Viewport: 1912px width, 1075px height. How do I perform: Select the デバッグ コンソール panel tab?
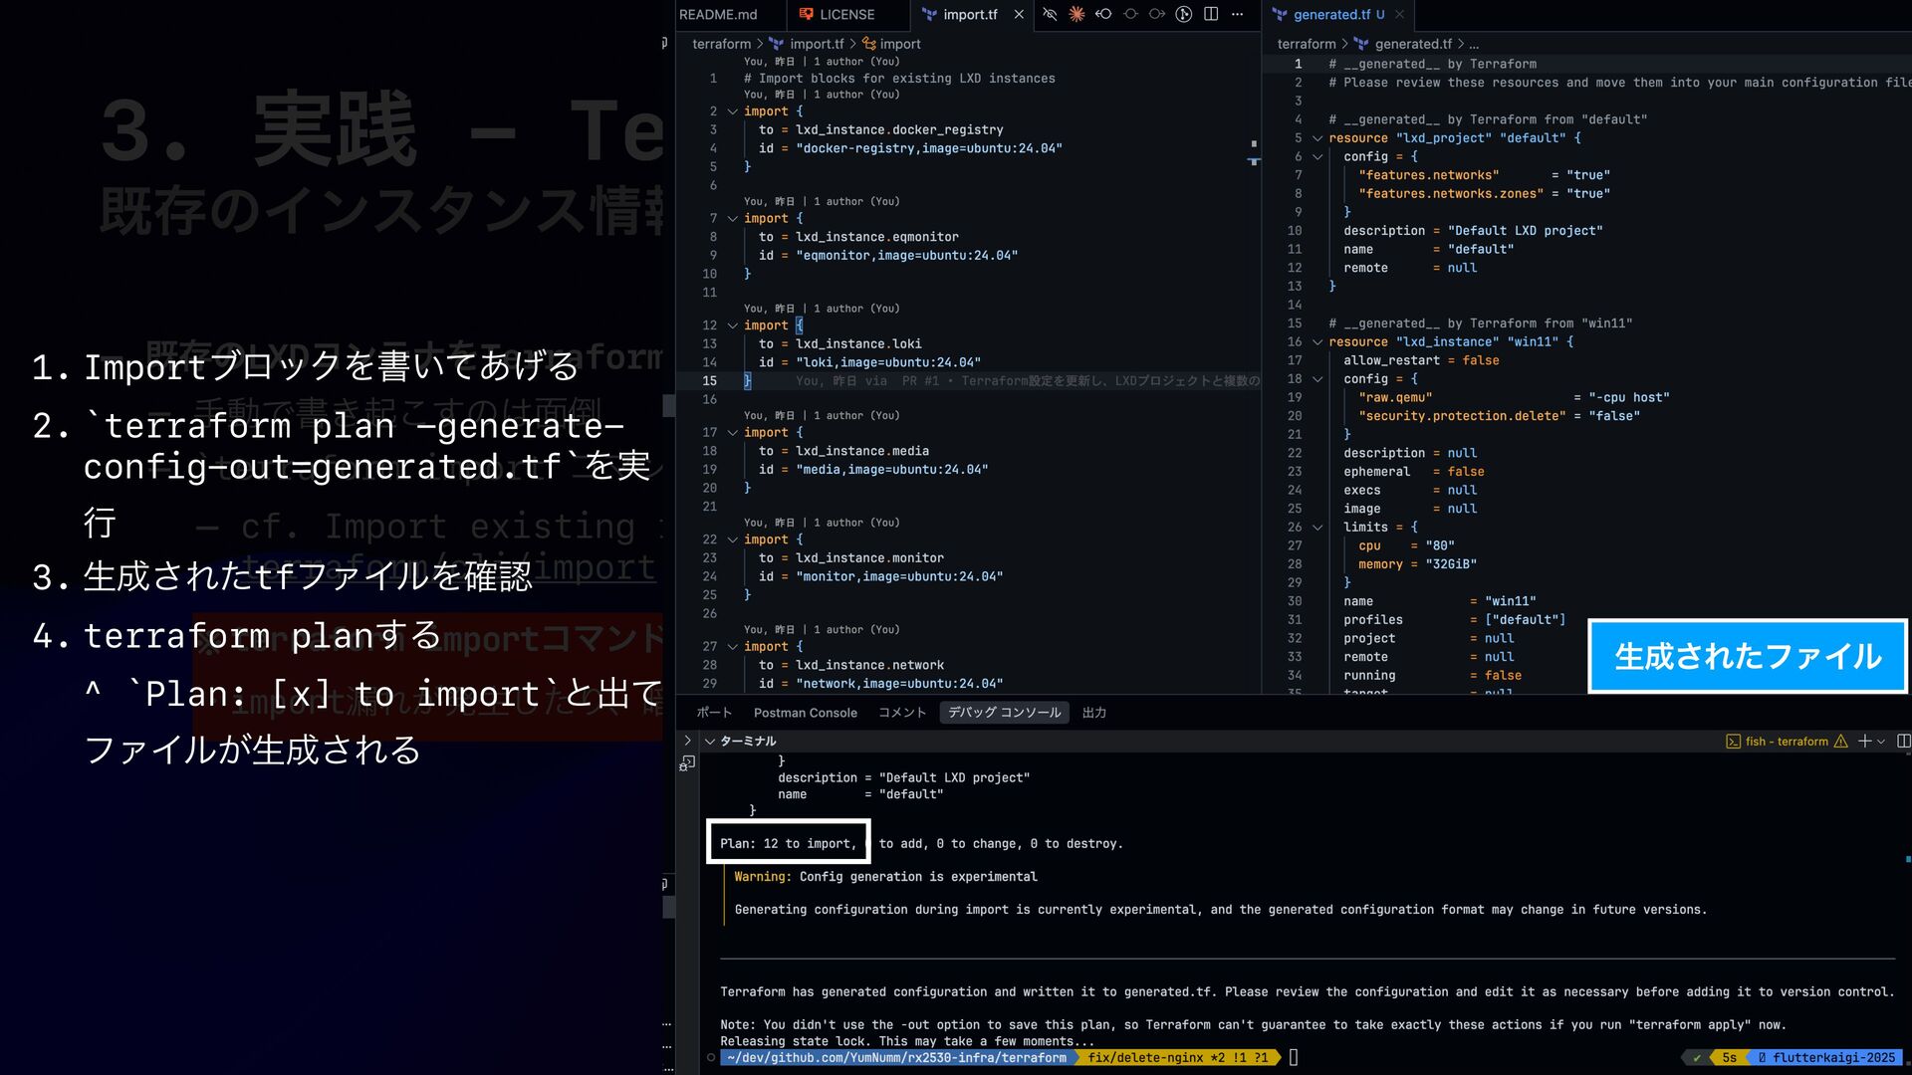click(x=1004, y=713)
